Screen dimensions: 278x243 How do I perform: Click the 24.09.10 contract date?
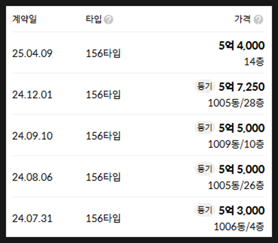(32, 136)
